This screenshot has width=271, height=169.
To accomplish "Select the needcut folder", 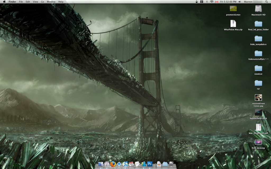I will 258,68.
